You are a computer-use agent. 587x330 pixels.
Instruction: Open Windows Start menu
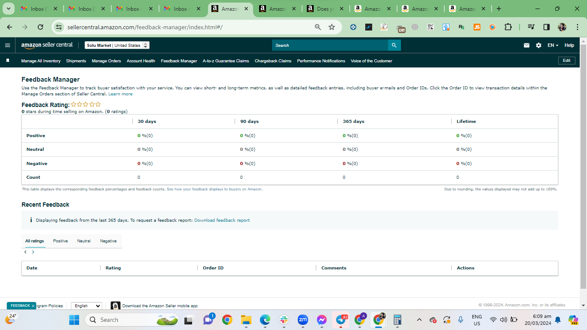coord(74,320)
